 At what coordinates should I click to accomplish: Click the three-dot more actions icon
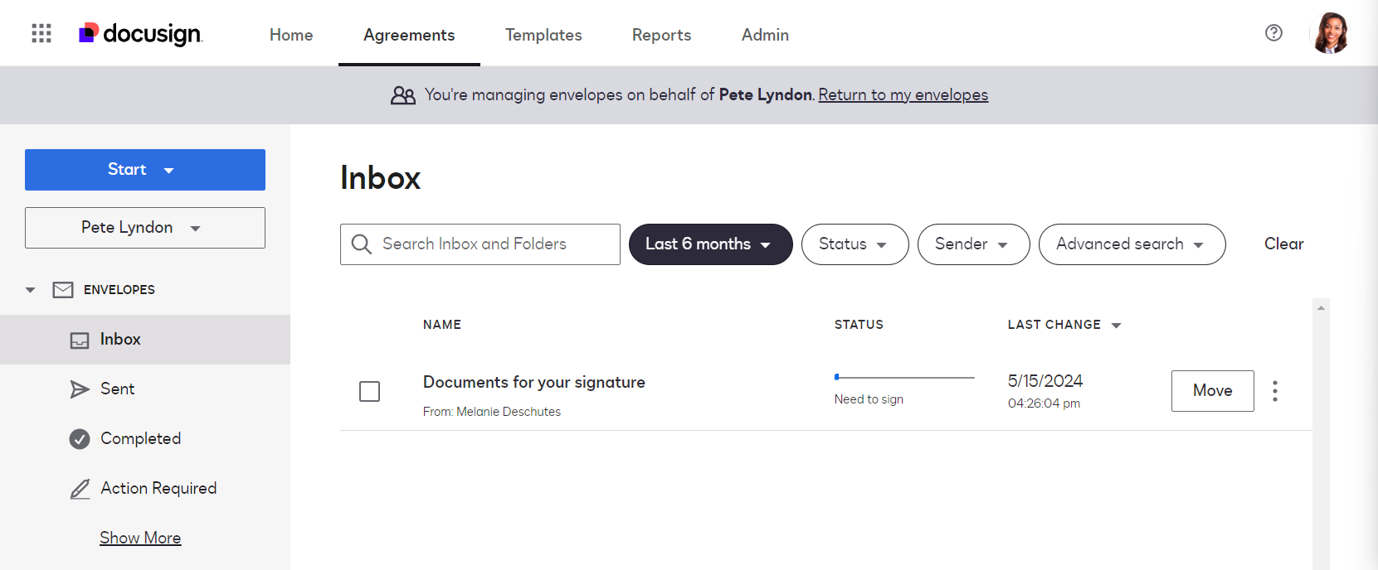1274,391
